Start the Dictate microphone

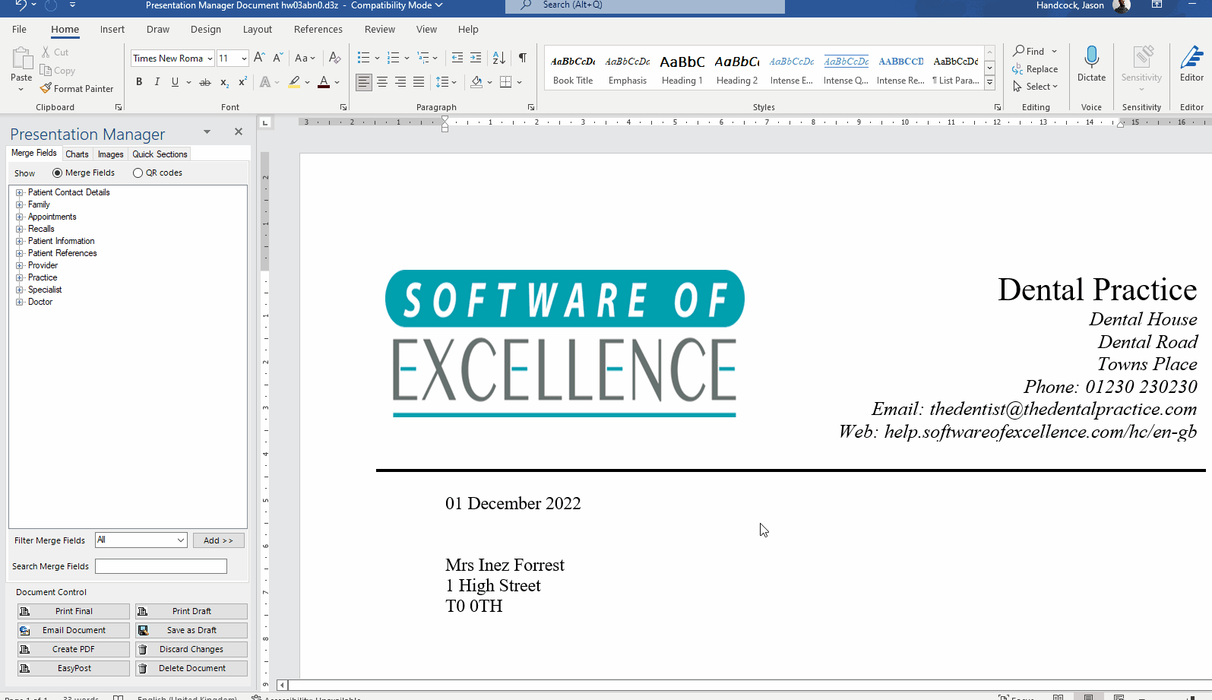click(1091, 65)
